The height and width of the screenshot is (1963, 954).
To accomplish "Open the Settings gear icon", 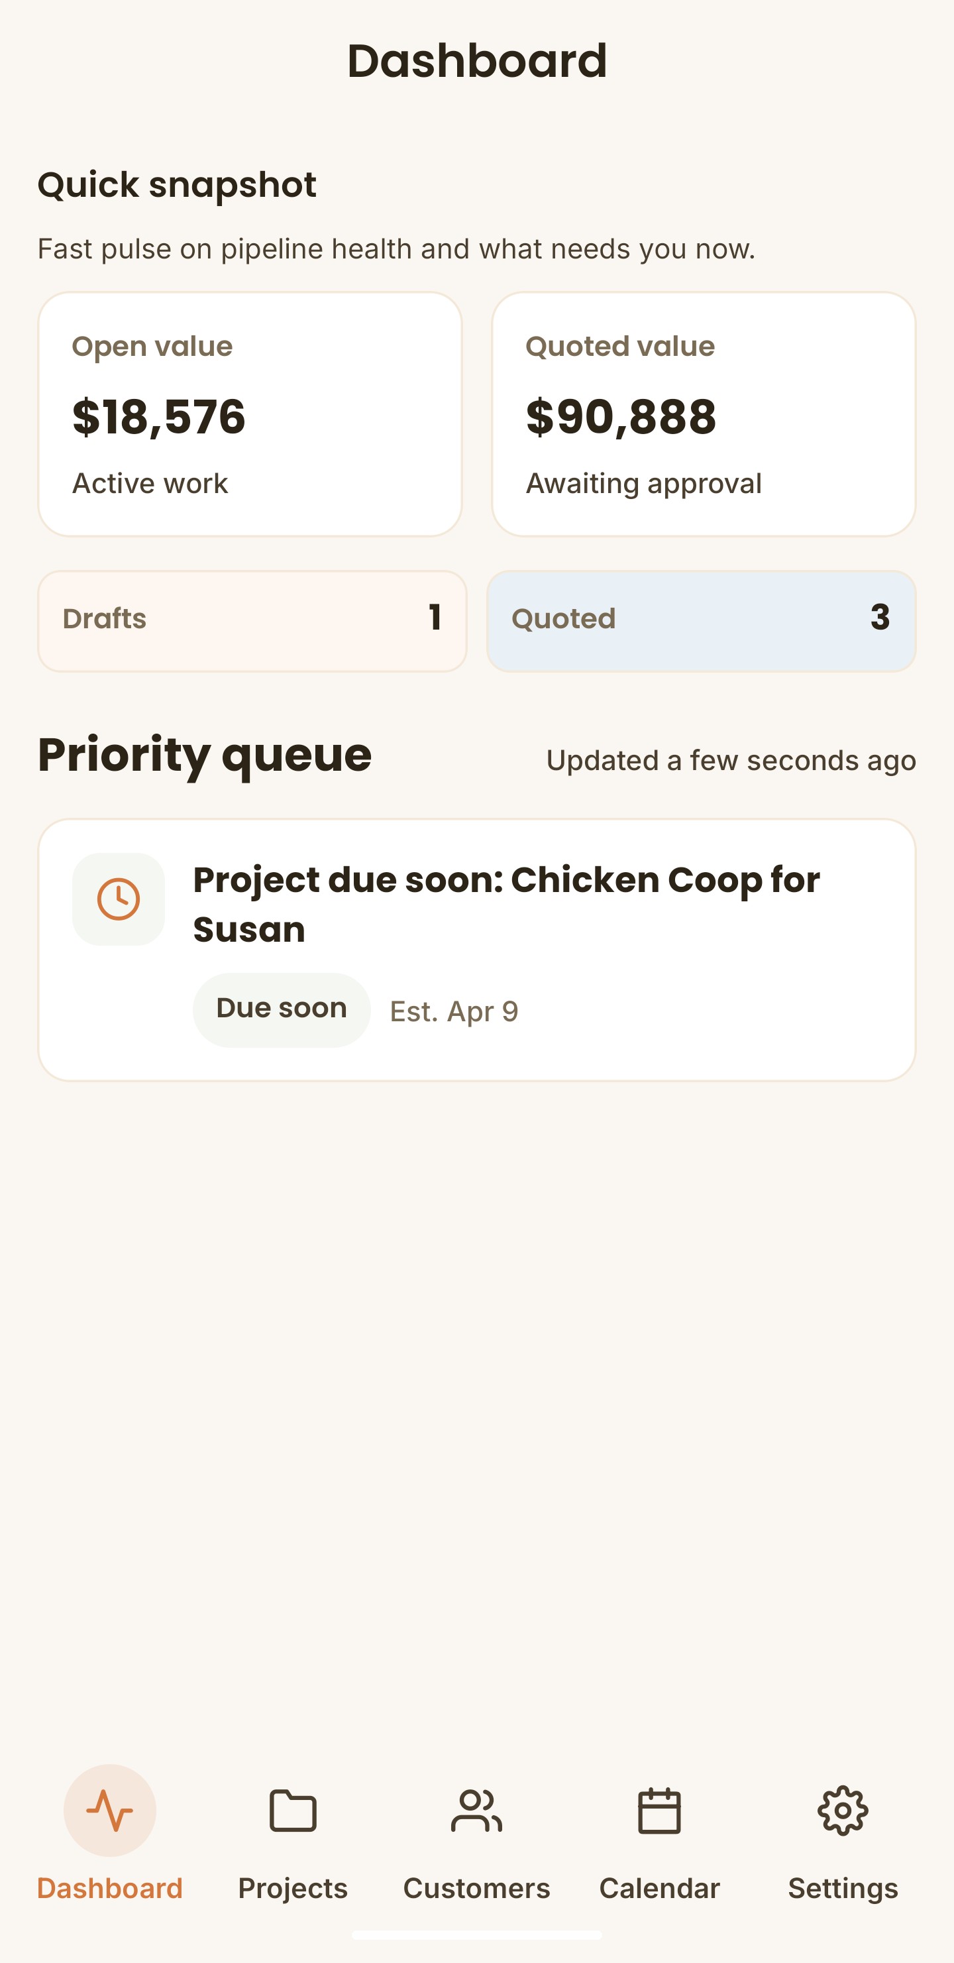I will pyautogui.click(x=843, y=1810).
